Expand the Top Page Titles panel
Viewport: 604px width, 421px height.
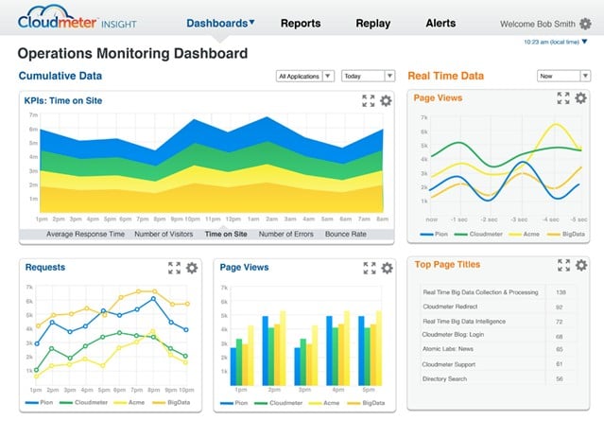click(x=564, y=265)
